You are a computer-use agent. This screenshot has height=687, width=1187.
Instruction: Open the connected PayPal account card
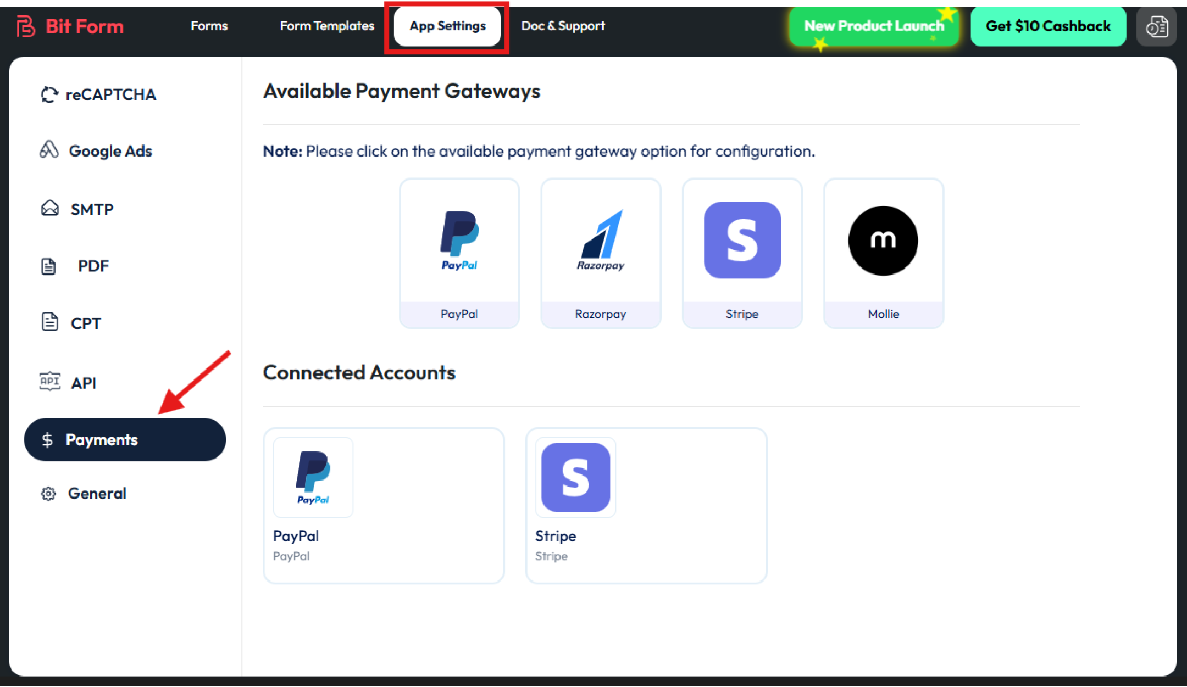click(384, 505)
